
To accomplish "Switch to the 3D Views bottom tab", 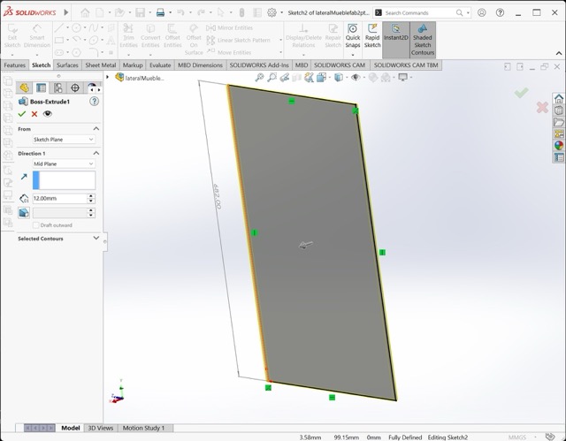I will click(x=101, y=428).
